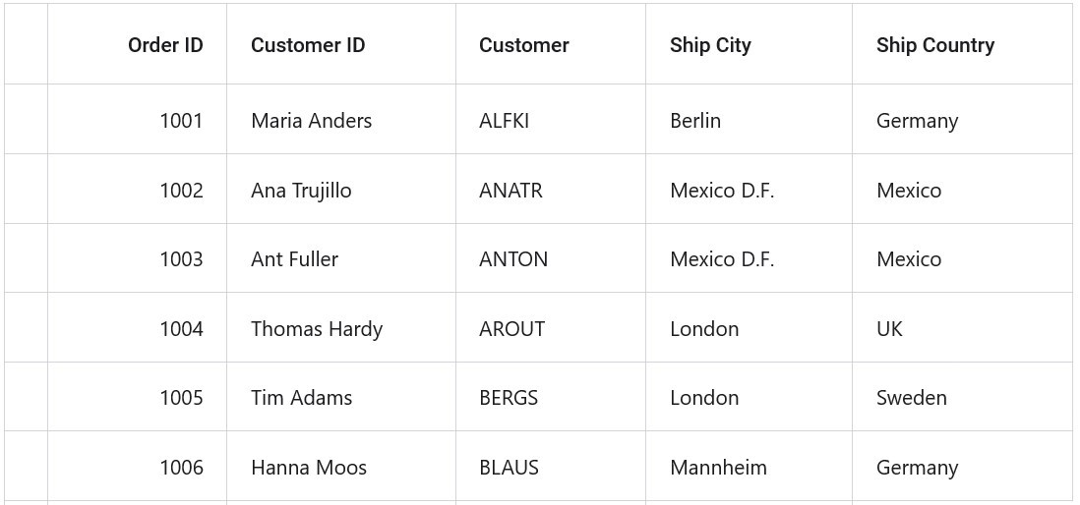
Task: Select the Ant Fuller cell
Action: tap(294, 259)
